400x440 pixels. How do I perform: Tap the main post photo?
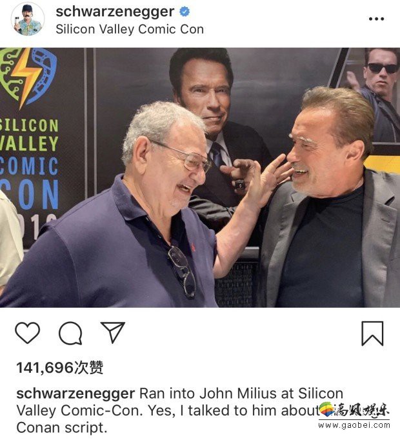click(200, 177)
